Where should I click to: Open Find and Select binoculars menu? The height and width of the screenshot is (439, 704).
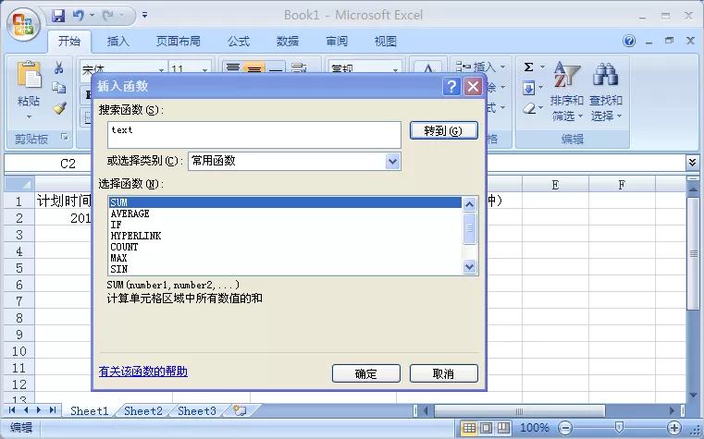(606, 91)
